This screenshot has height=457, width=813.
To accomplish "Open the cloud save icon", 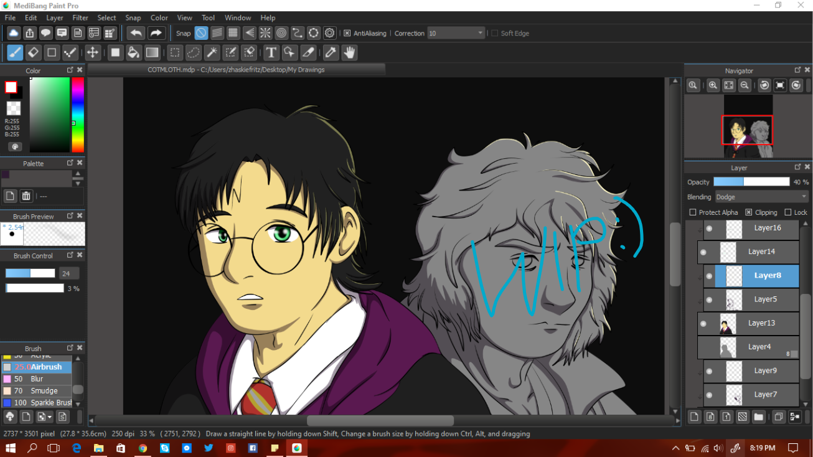I will tap(13, 33).
